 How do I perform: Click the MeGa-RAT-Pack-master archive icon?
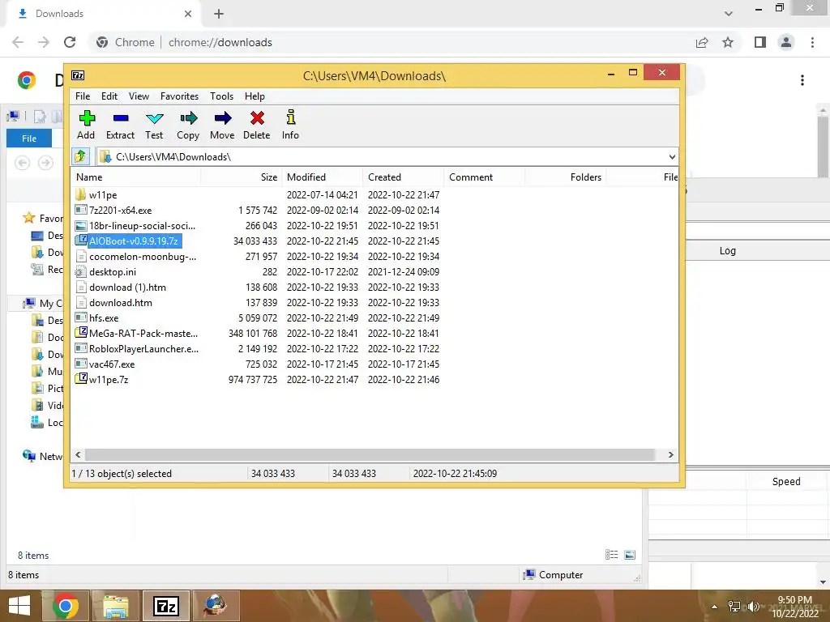click(x=80, y=333)
